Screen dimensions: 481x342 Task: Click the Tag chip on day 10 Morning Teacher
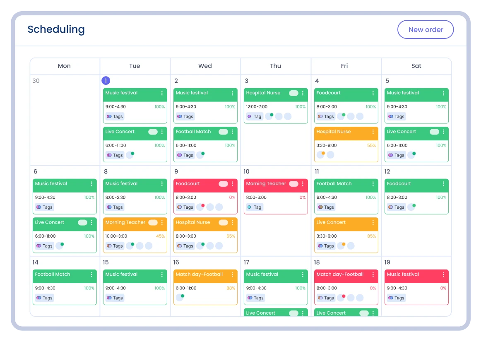[255, 207]
